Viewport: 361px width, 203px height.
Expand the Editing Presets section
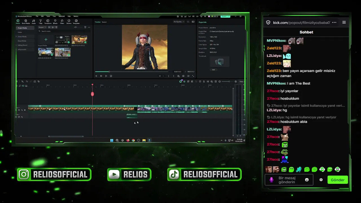coord(16,45)
